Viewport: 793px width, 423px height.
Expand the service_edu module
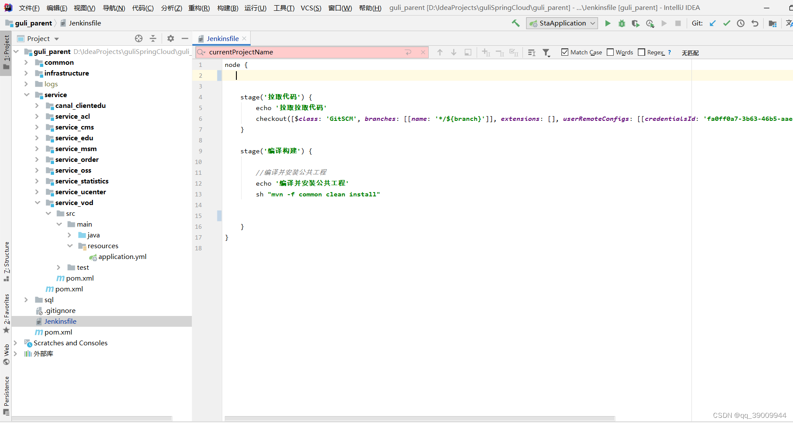(37, 138)
